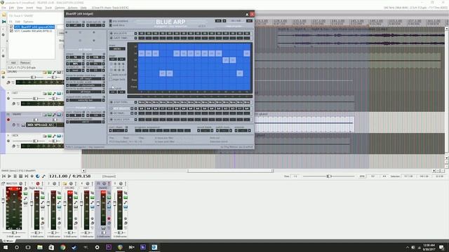The width and height of the screenshot is (449, 252).
Task: Jump to project start with transport button
Action: tap(4, 176)
